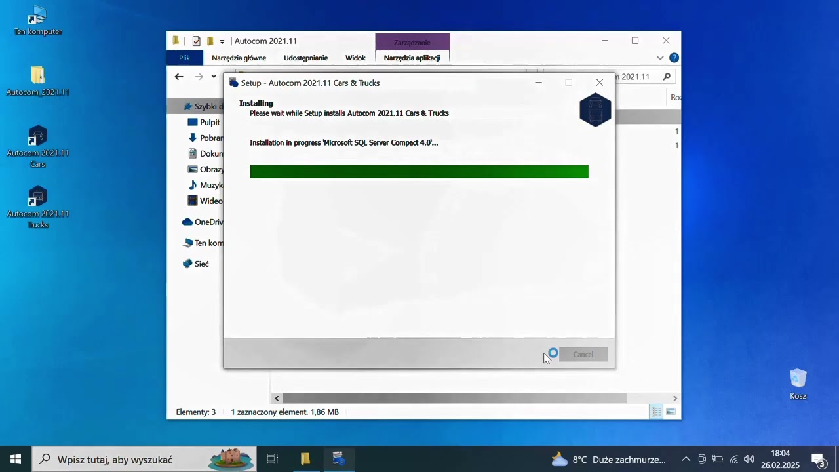Click the Explorer window folder icon in title bar
The image size is (839, 472).
click(176, 41)
